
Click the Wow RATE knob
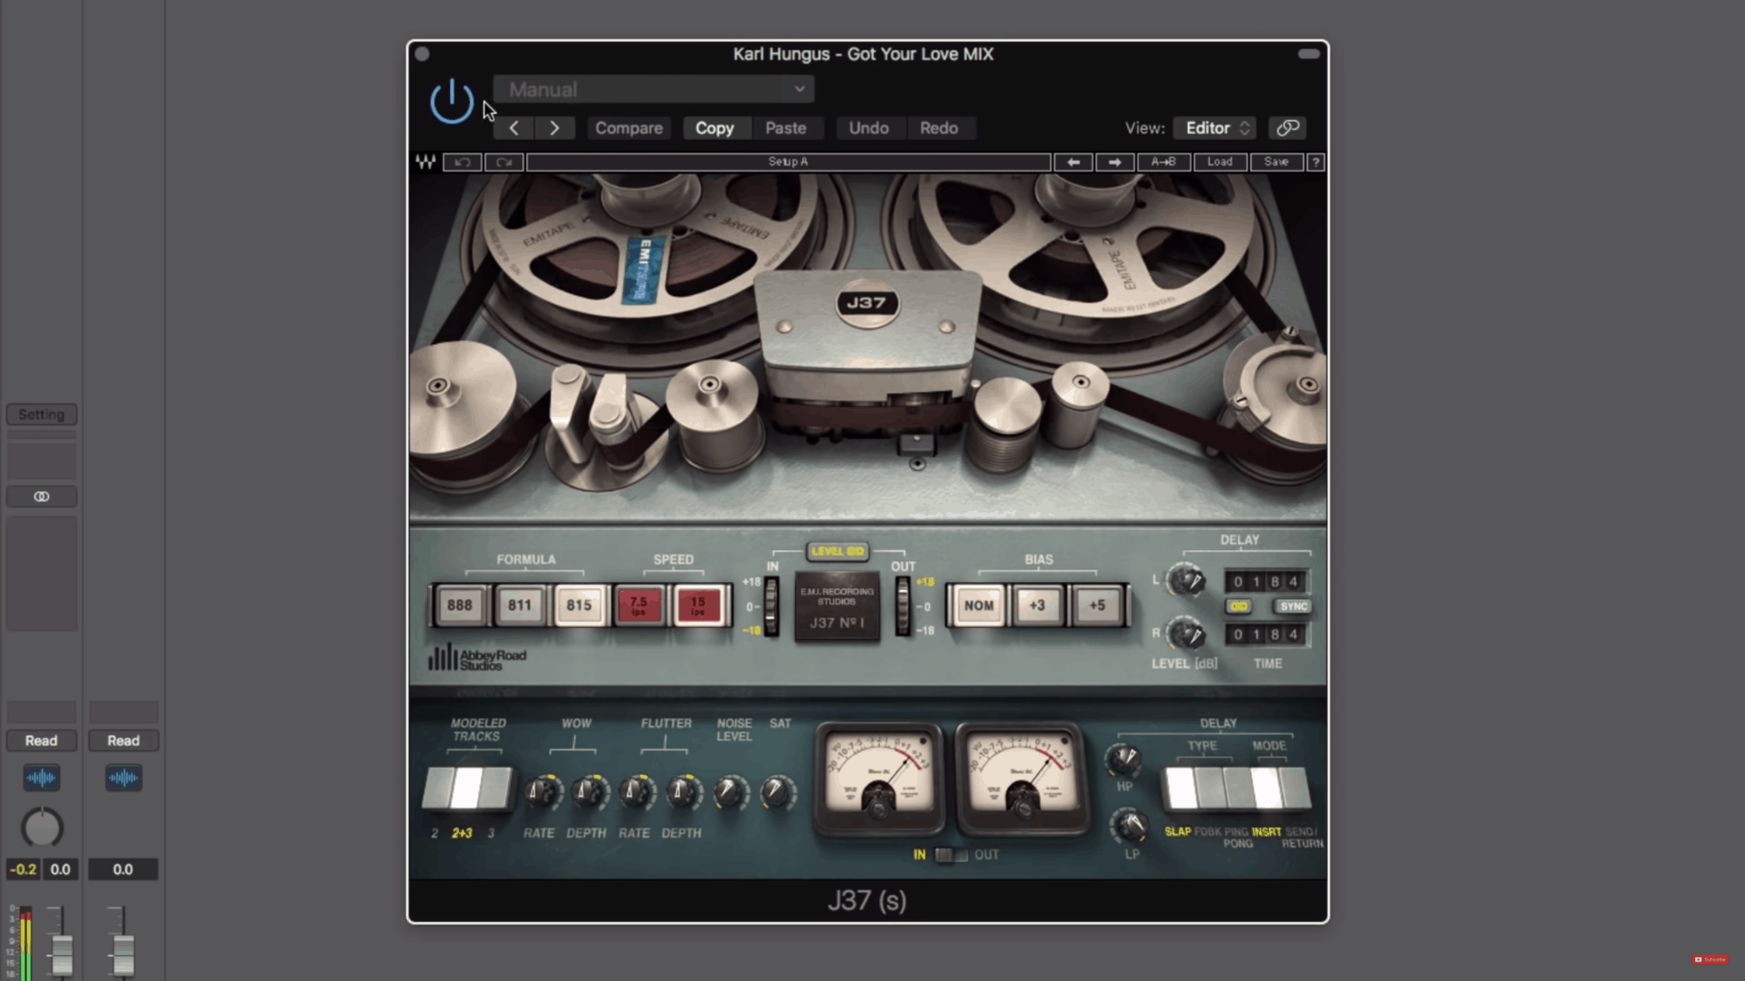coord(539,792)
